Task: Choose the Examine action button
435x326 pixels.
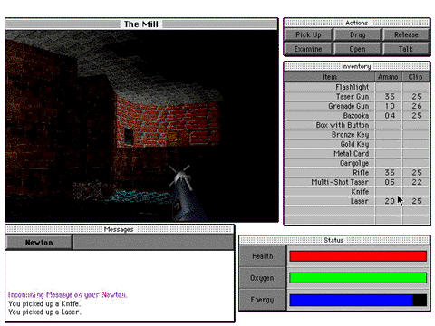Action: pos(308,49)
